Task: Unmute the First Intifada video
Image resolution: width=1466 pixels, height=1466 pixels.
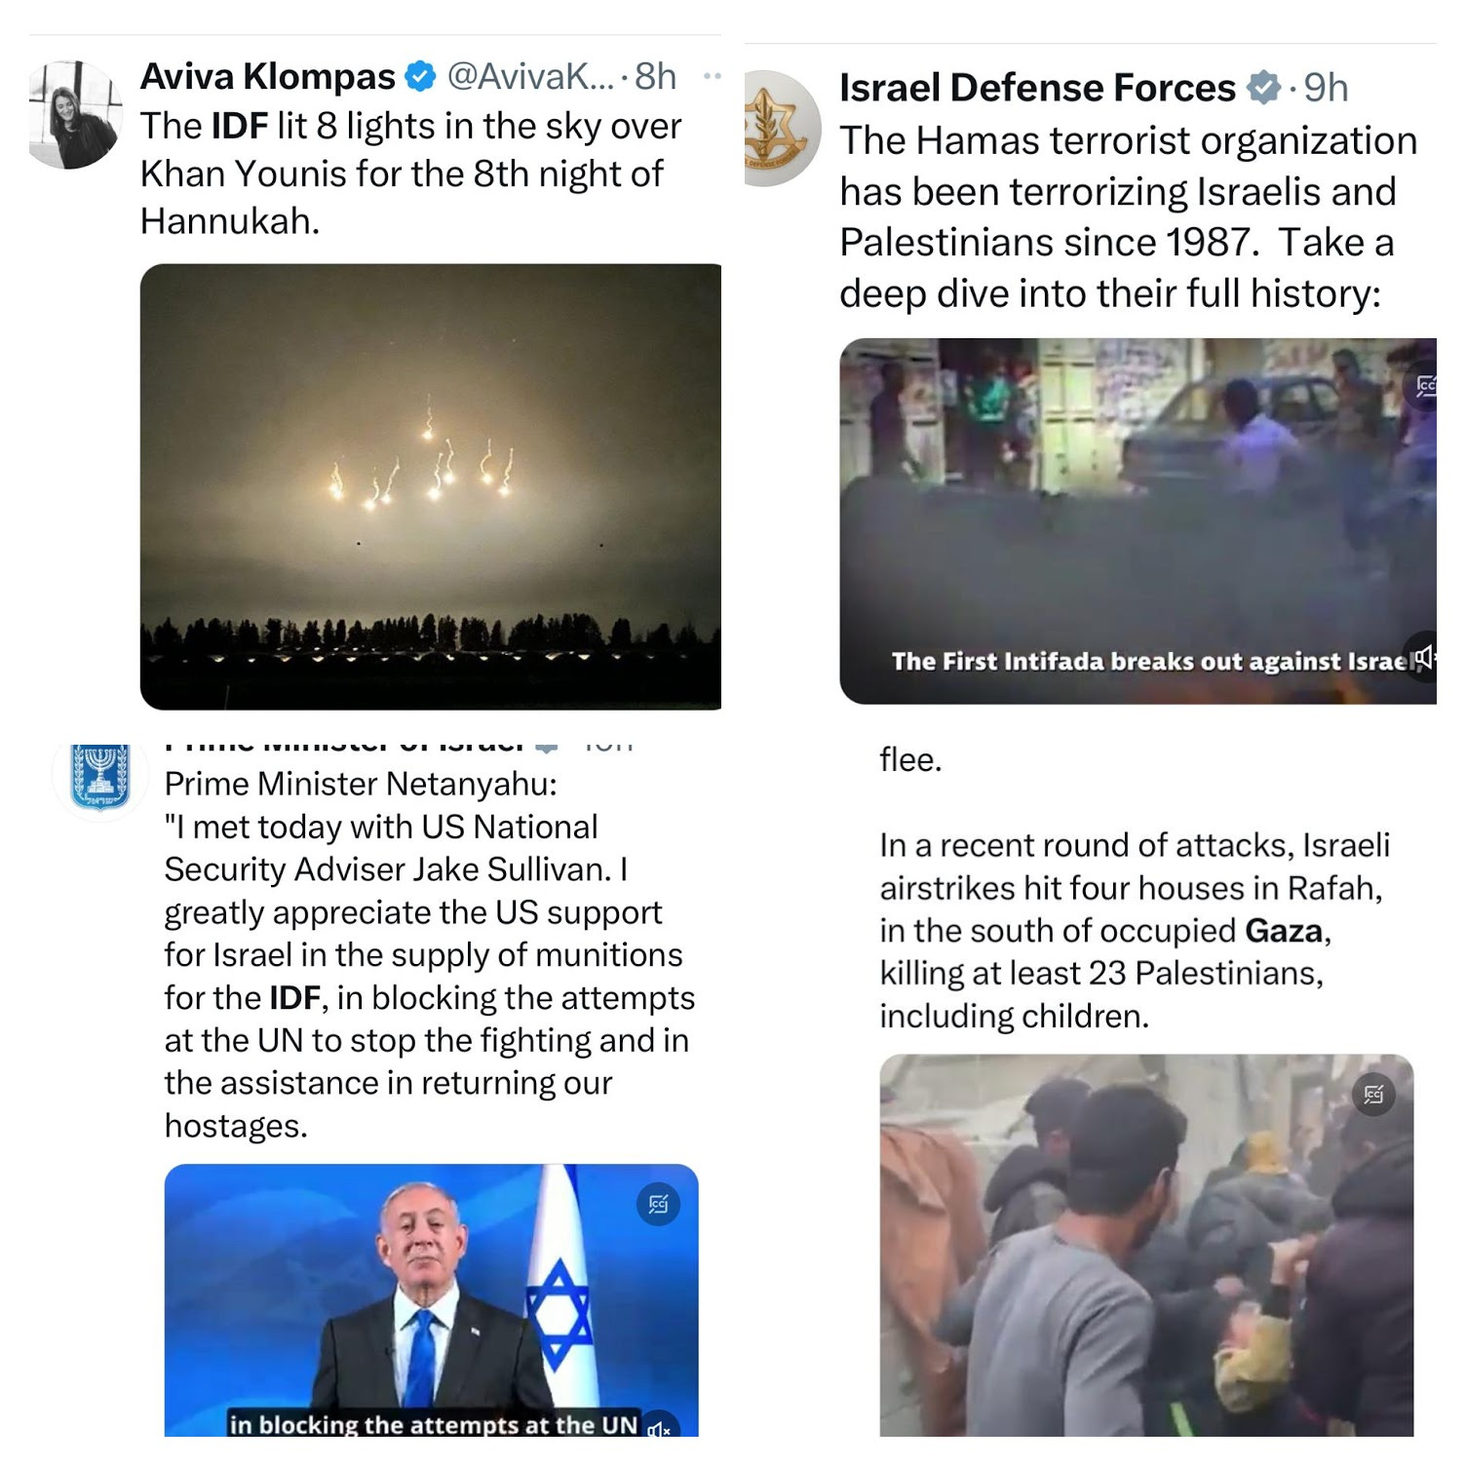Action: (x=1424, y=657)
